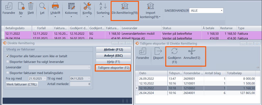
Task: Click the Dir.Remittering (F8) icon
Action: tap(125, 6)
